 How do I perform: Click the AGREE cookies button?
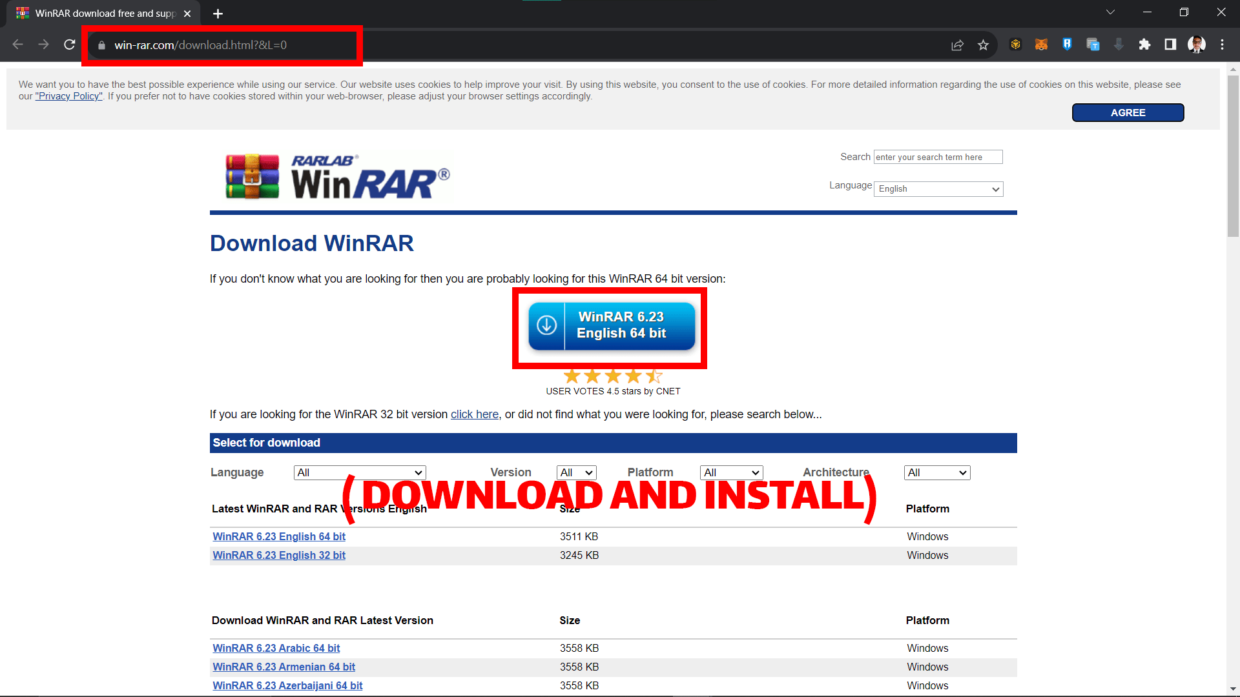pyautogui.click(x=1128, y=112)
